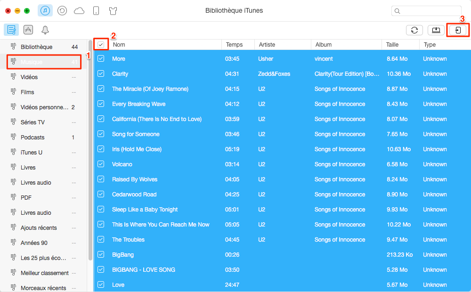Open the App Store apps icon
This screenshot has height=292, width=471.
click(x=28, y=30)
